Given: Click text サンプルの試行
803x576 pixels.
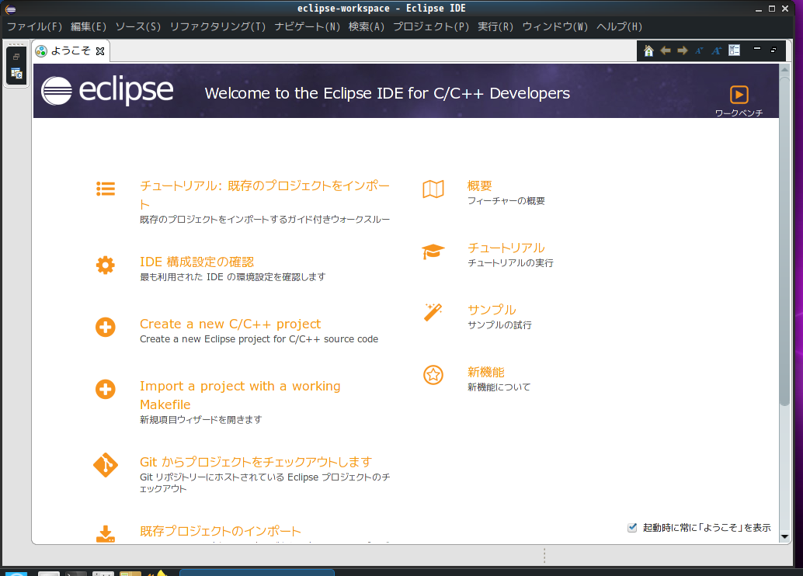Looking at the screenshot, I should tap(499, 325).
